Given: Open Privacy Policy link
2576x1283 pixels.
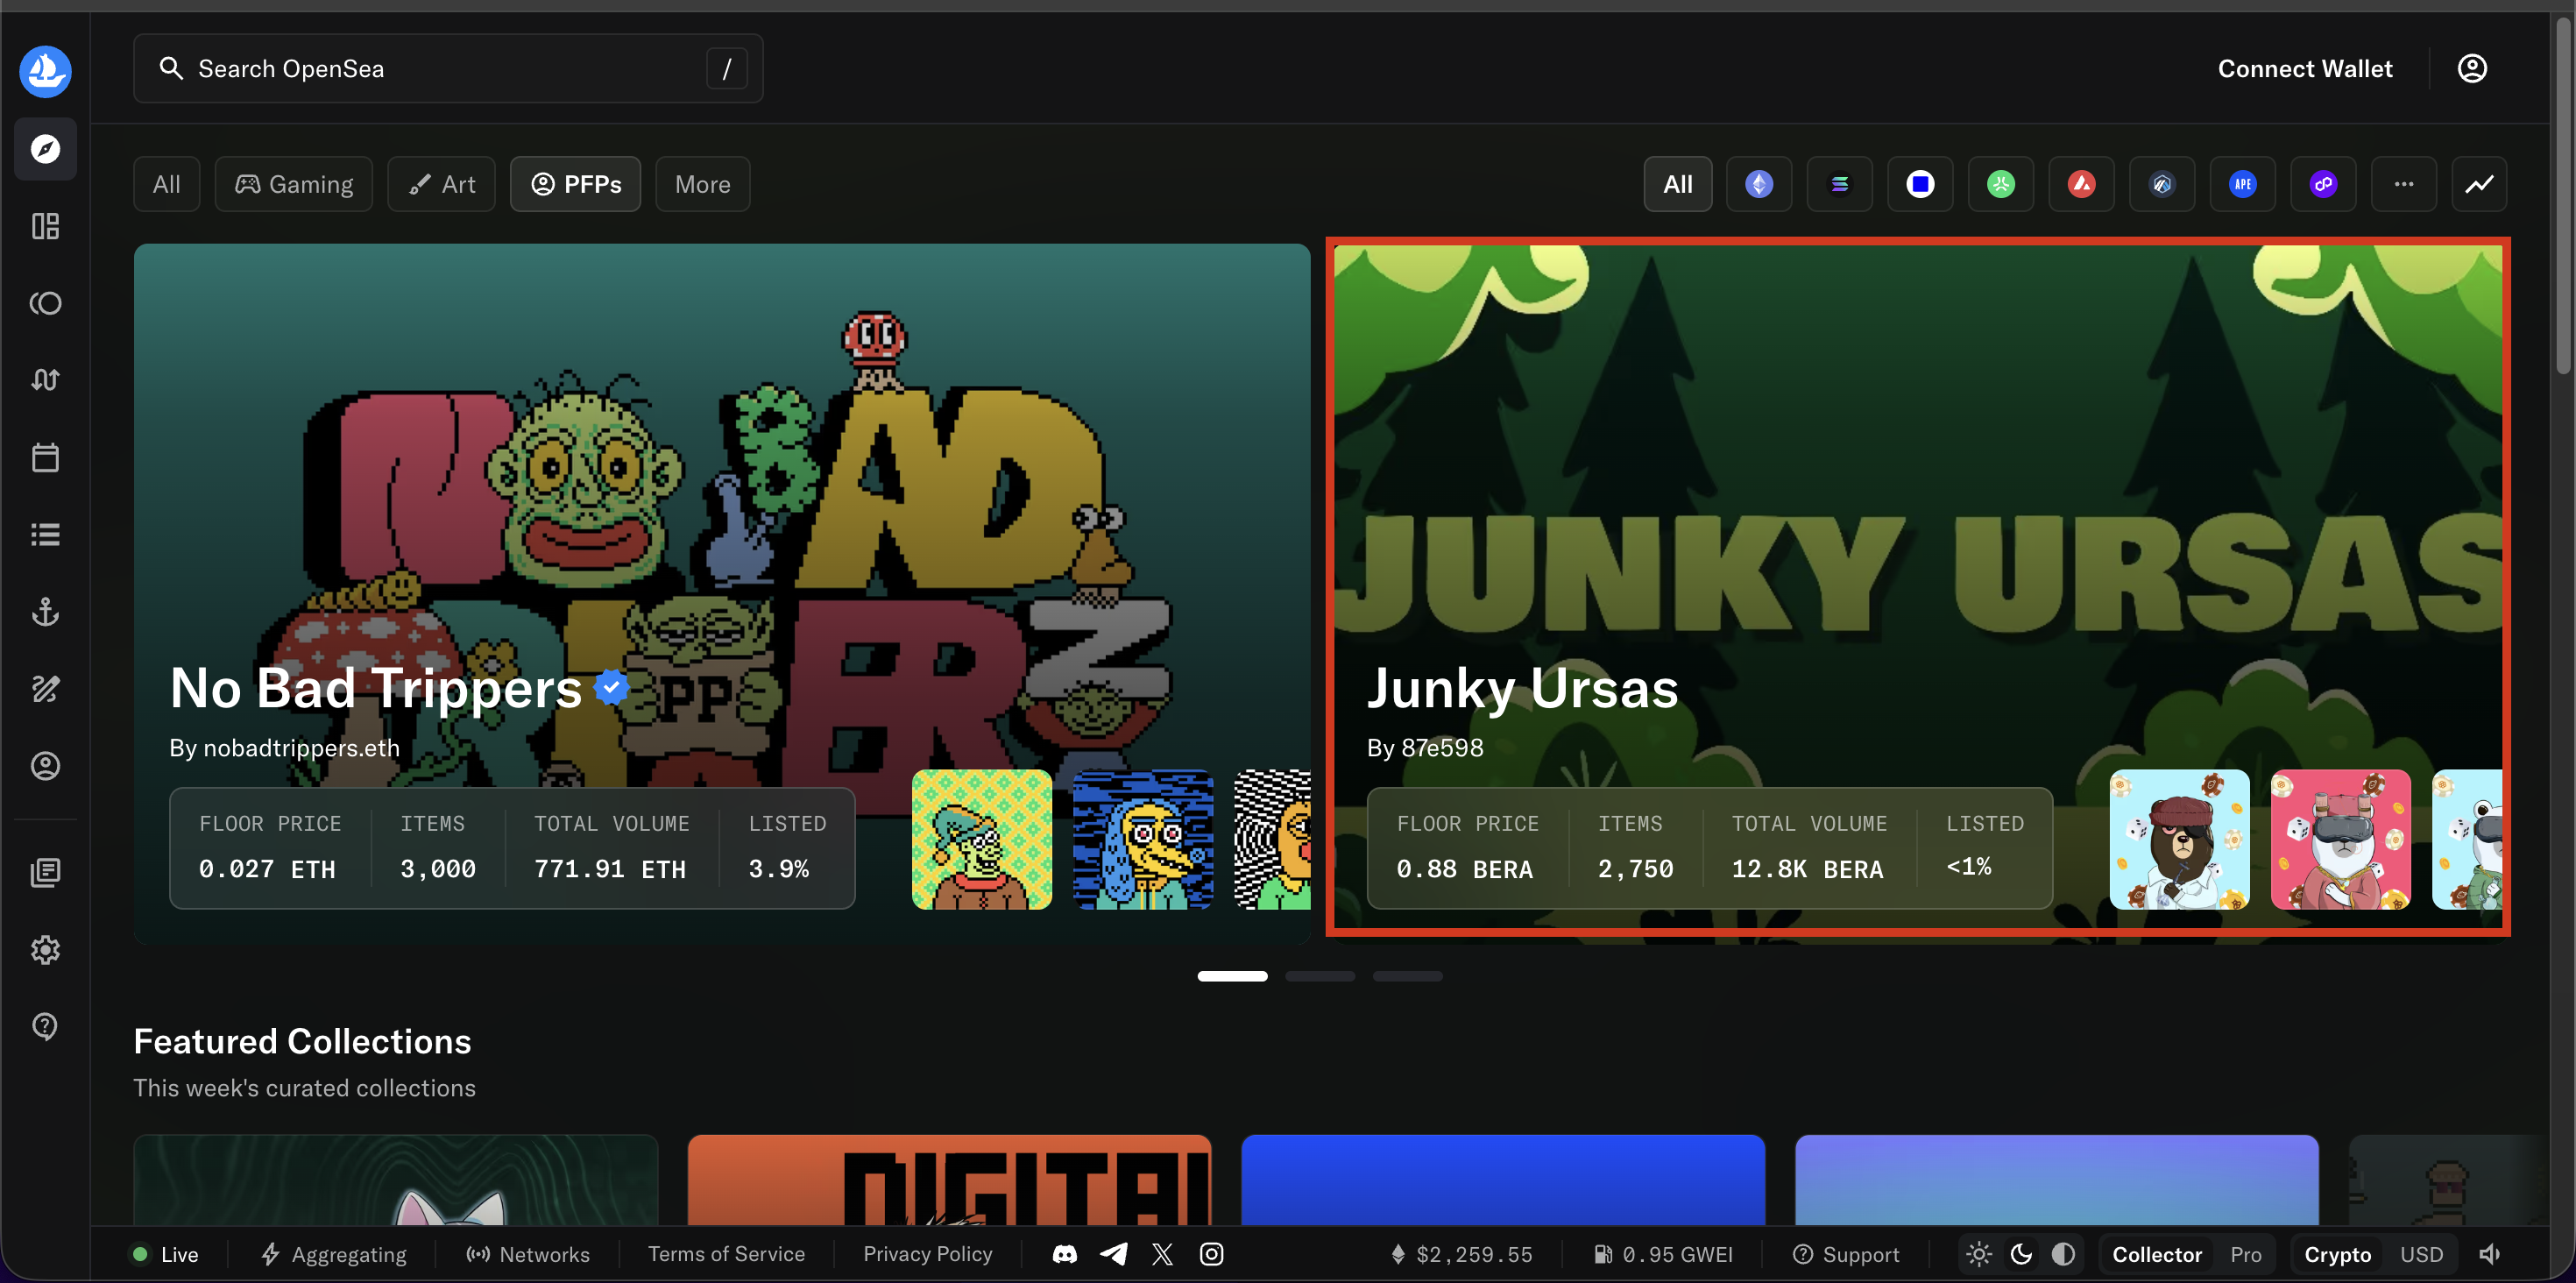Looking at the screenshot, I should coord(928,1254).
